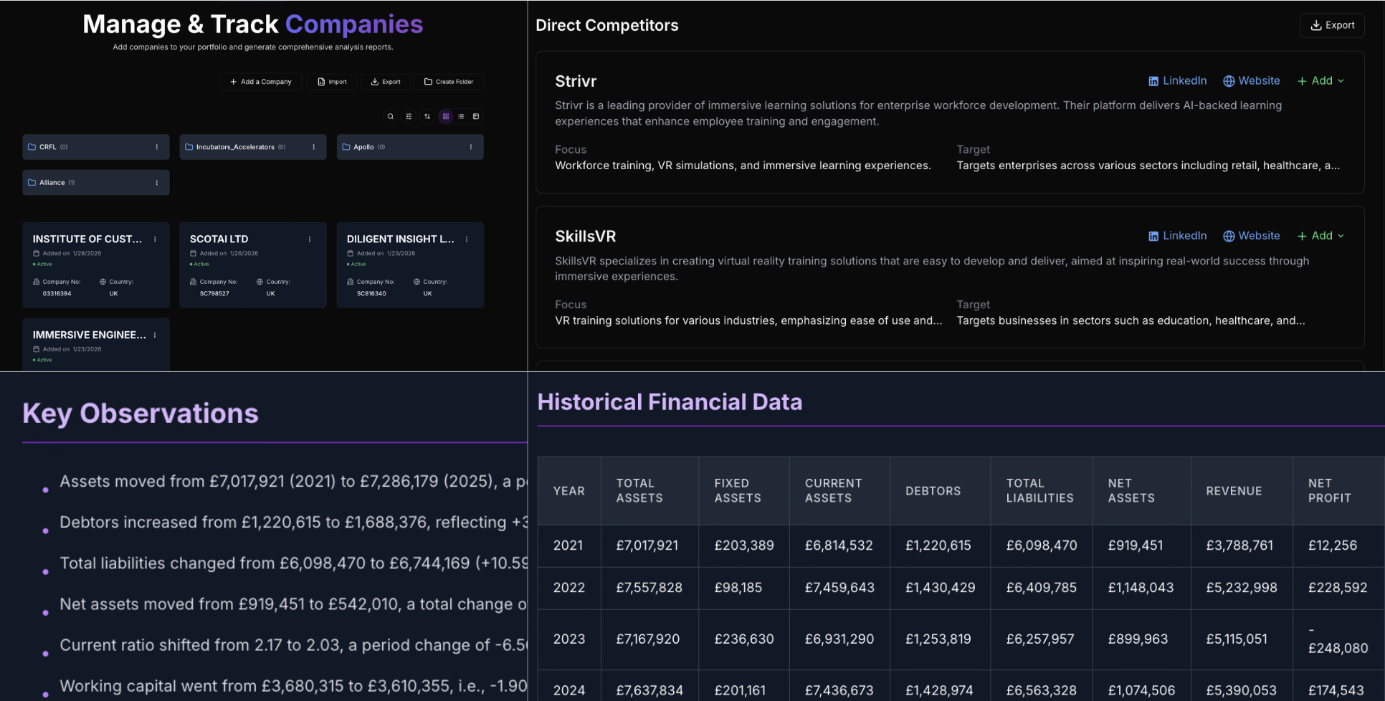Open the filter sliders icon

(409, 116)
